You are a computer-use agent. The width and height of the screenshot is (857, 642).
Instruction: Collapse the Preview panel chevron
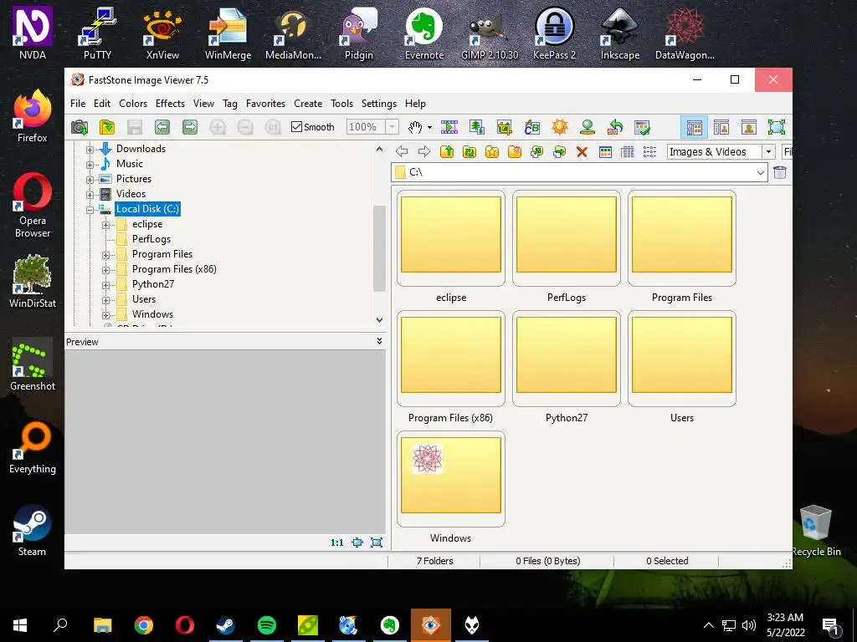click(x=379, y=341)
